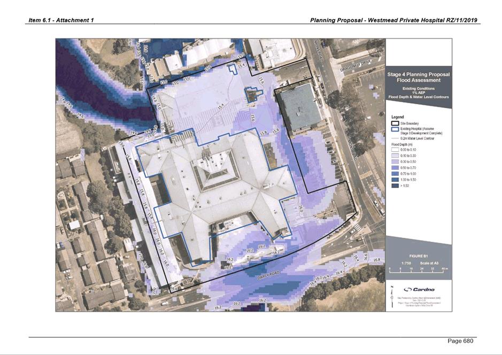
Task: Click the 'DRAGONFLY DRIVE' map label
Action: (x=356, y=66)
